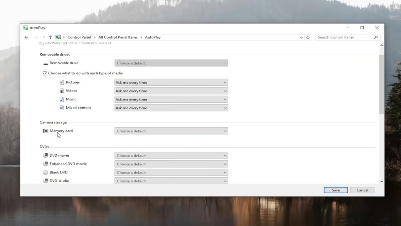This screenshot has width=401, height=226.
Task: Click the chevron after Control Panel breadcrumb
Action: 95,37
